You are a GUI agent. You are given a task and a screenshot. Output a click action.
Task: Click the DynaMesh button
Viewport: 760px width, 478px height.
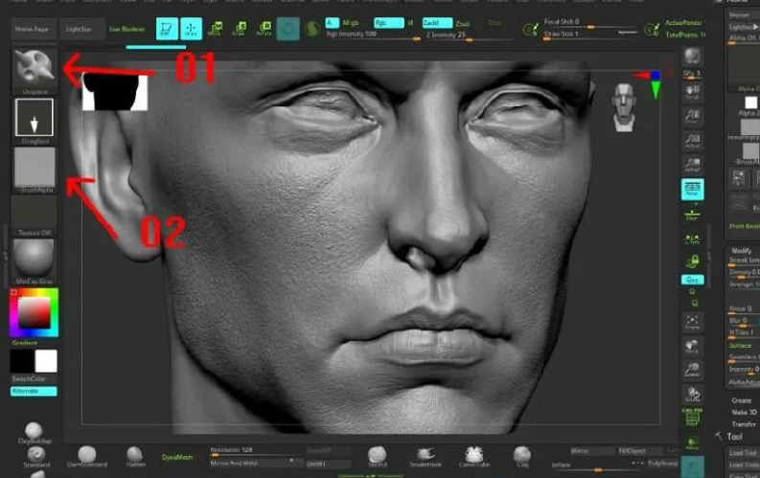[x=177, y=457]
